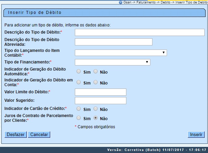Pick Não for Juros de Contrato de Parcelamento
This screenshot has width=208, height=153.
tap(96, 118)
